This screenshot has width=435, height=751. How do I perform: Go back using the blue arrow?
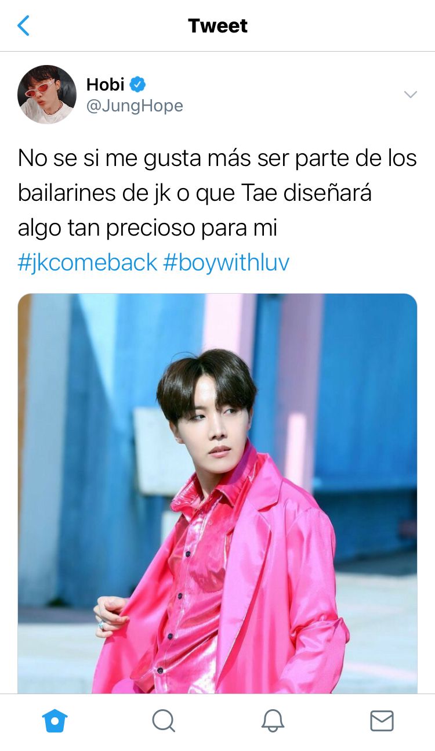(x=23, y=26)
